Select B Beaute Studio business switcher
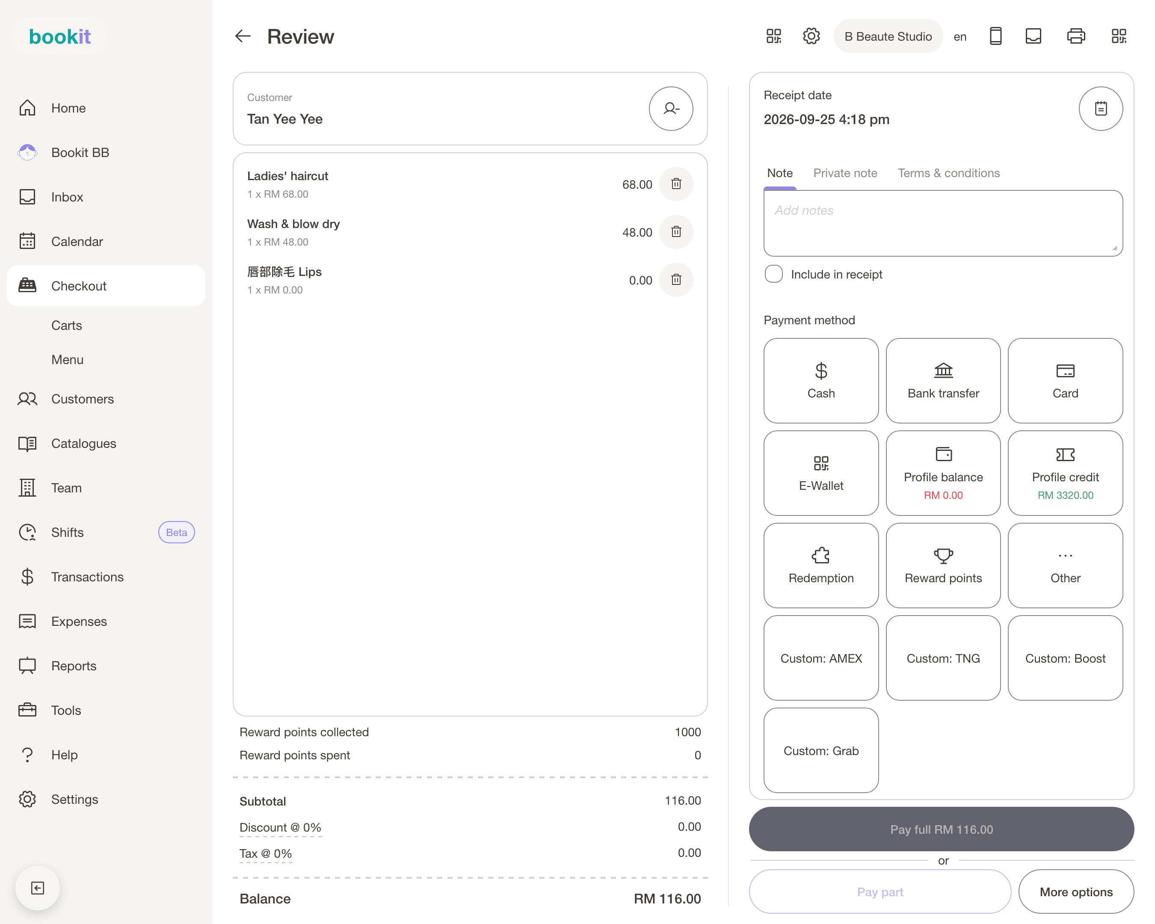Image resolution: width=1155 pixels, height=924 pixels. (888, 36)
